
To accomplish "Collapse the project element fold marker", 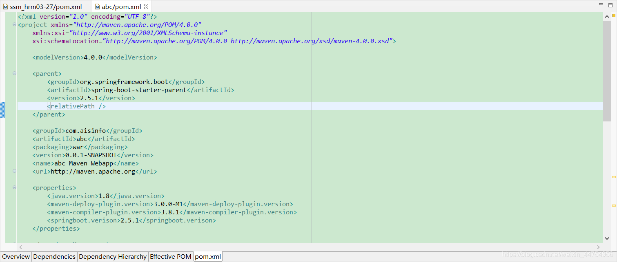I will coord(14,24).
